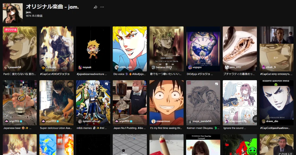The height and width of the screenshot is (155, 296).
Task: Click n00b_edit profile avatar
Action: coord(116,67)
